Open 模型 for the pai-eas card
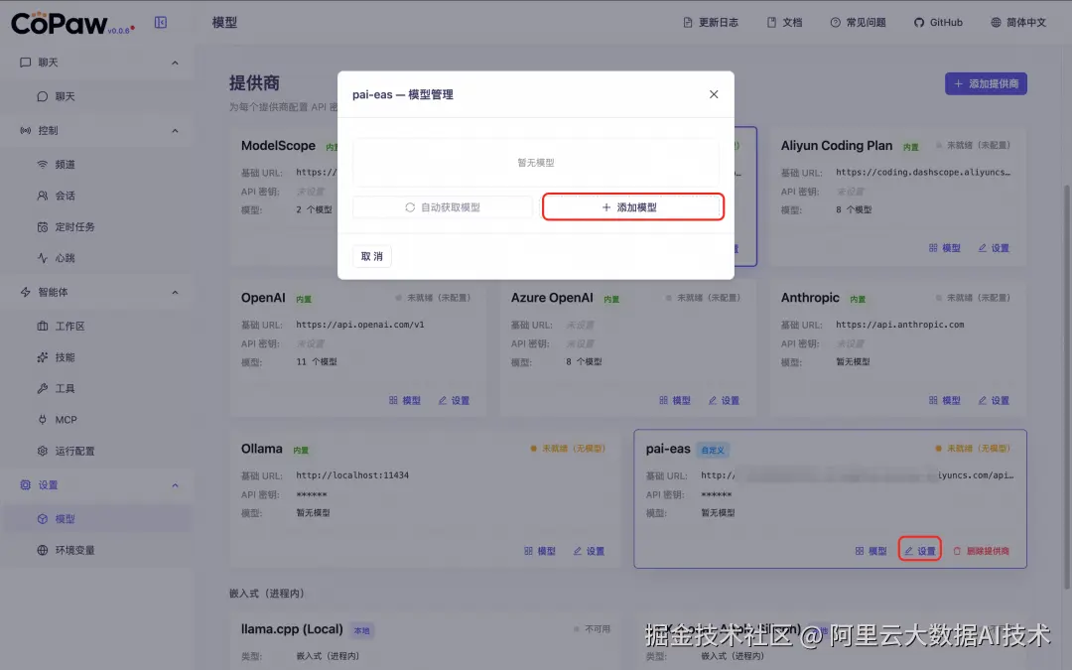The image size is (1072, 670). (x=871, y=551)
